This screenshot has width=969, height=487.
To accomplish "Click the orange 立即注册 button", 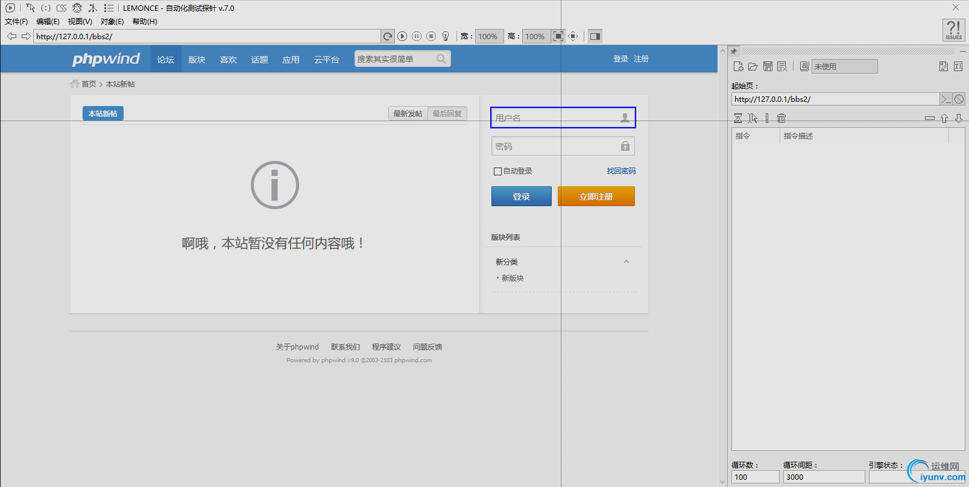I will pos(596,196).
